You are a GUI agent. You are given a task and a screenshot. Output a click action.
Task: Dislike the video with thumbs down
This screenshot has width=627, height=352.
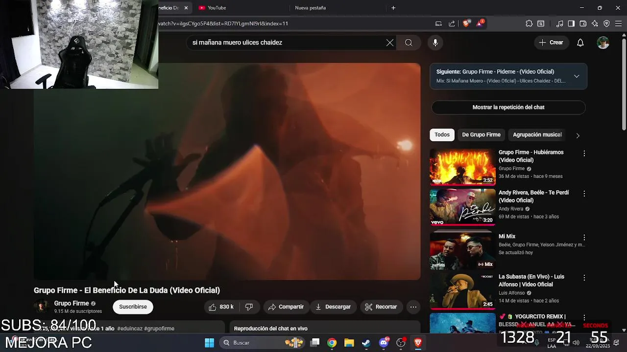click(x=249, y=307)
